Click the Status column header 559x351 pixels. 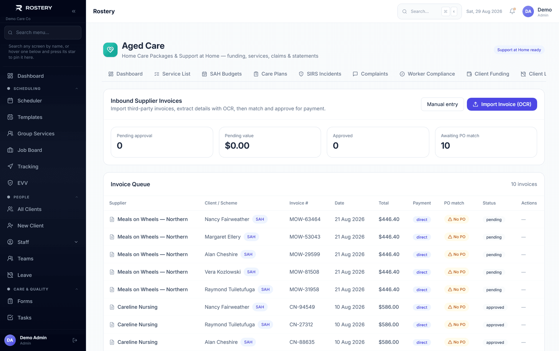[489, 203]
